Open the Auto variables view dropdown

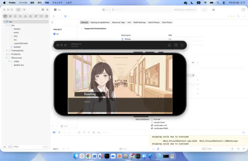(x=56, y=149)
